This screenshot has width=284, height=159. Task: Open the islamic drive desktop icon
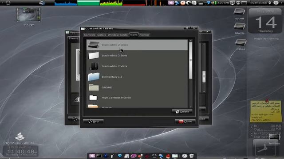(240, 26)
